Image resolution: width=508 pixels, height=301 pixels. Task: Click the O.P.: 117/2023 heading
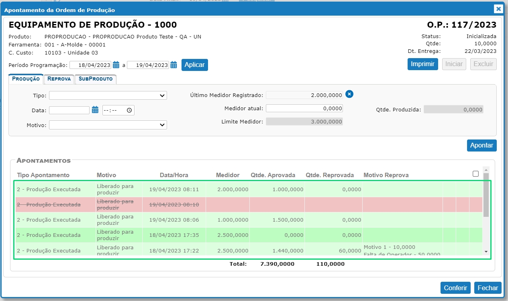point(462,25)
